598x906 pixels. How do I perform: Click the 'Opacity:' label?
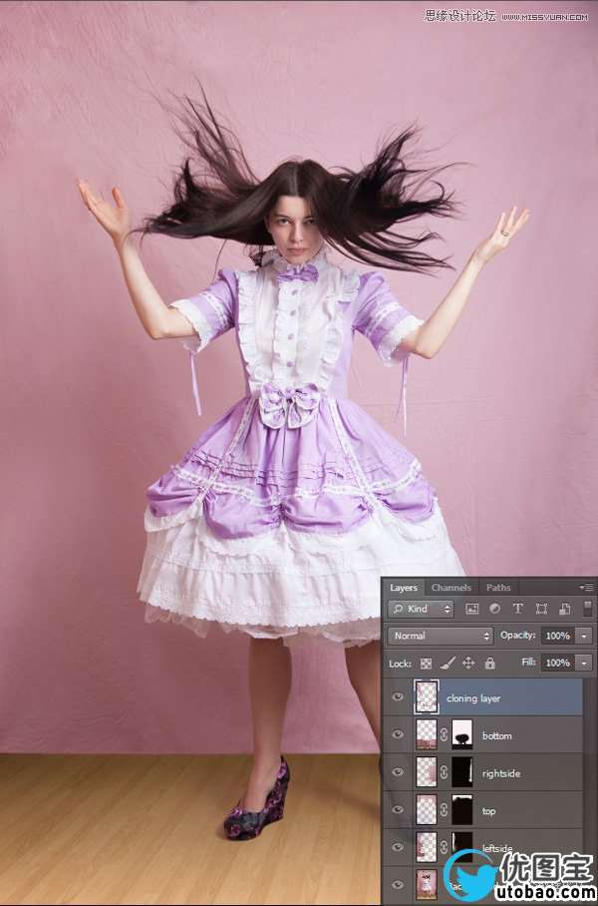point(517,635)
